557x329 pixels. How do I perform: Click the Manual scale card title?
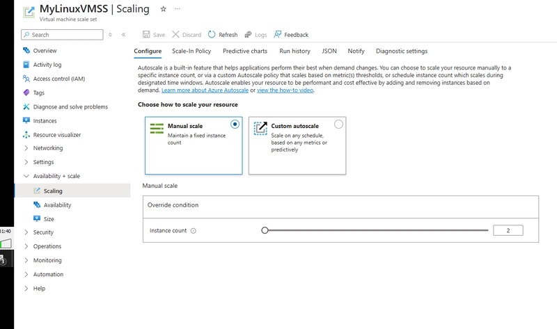click(x=185, y=126)
